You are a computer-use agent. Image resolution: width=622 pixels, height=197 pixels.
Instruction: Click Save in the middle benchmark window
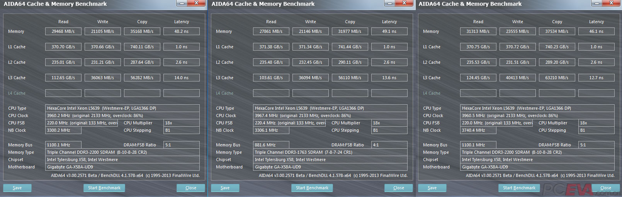coord(225,188)
